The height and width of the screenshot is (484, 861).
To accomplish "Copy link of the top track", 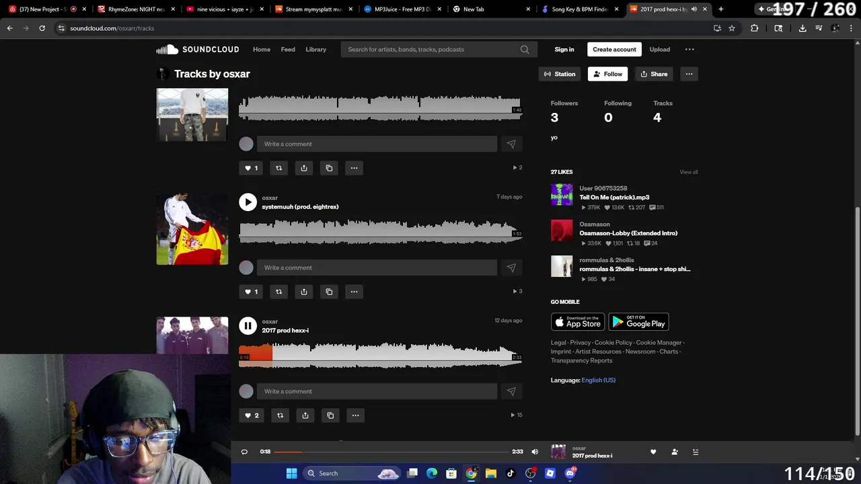I will [329, 168].
